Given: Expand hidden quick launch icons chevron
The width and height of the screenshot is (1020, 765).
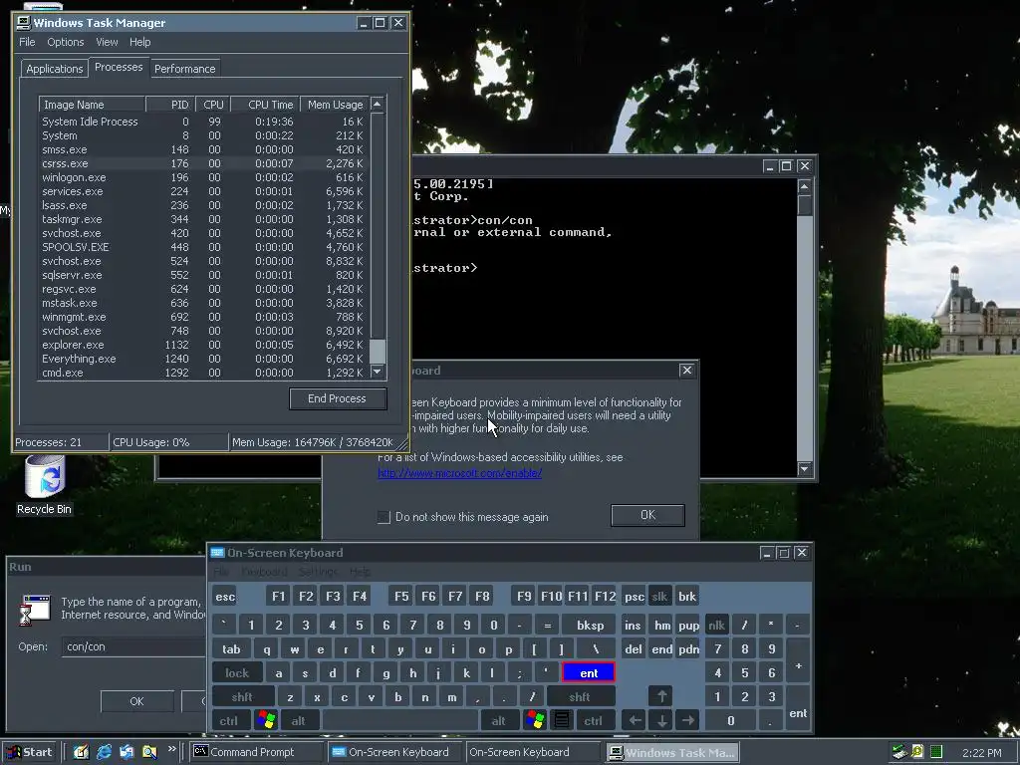Looking at the screenshot, I should click(x=171, y=749).
